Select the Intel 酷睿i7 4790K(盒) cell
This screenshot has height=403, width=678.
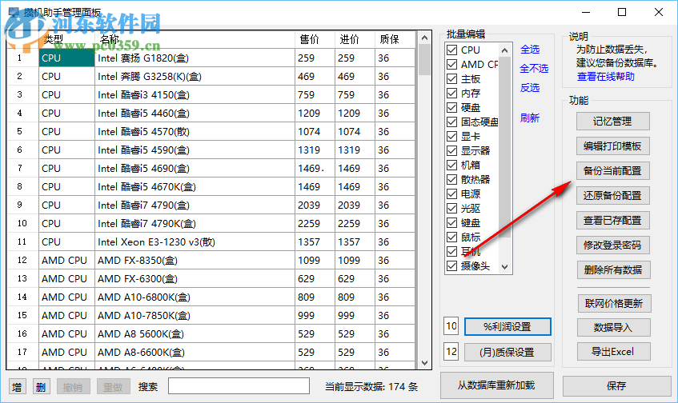(195, 224)
